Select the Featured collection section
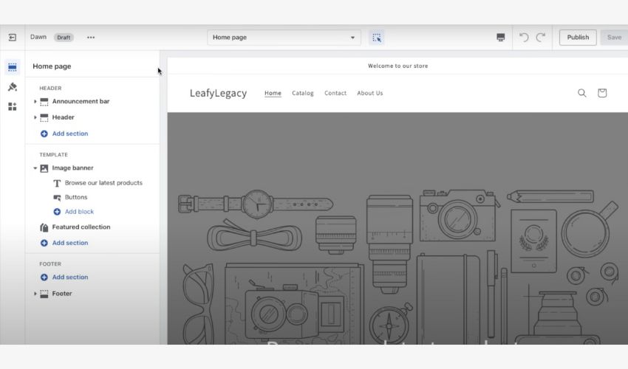This screenshot has width=628, height=369. tap(81, 227)
